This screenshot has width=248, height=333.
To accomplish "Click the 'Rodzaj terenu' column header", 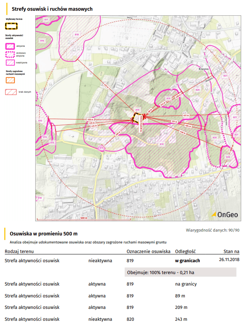I will (x=19, y=251).
